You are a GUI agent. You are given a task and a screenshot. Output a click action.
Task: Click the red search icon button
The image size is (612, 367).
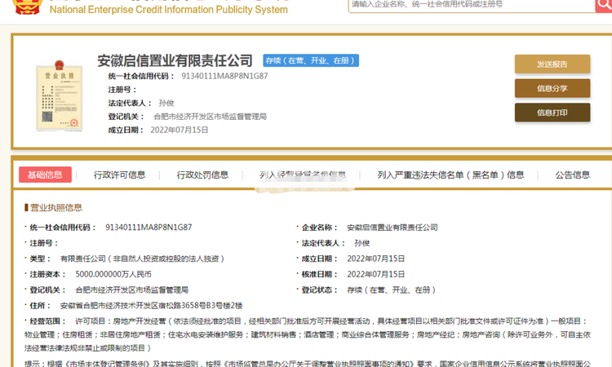pos(604,6)
